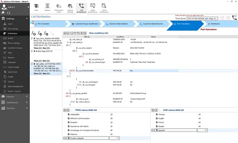Open Distribution Fields in the toolbar
Screen dimensions: 238x143
tap(59, 8)
